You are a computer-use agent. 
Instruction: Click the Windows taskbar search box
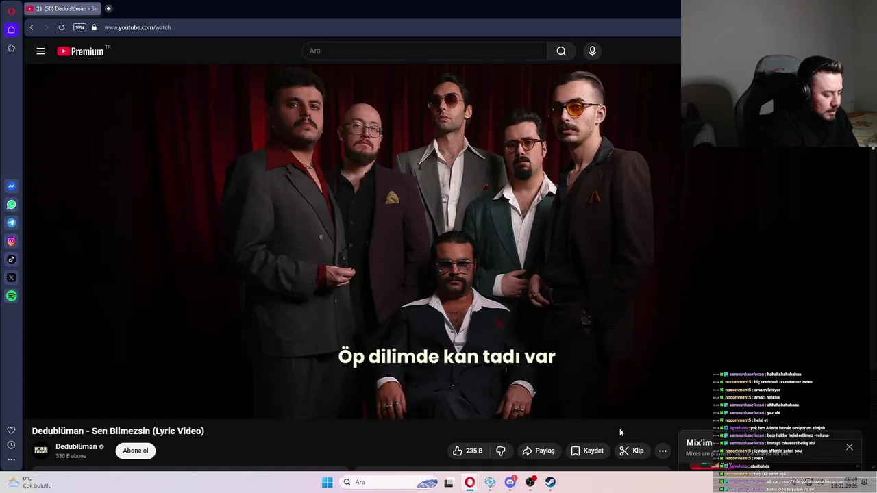(390, 482)
